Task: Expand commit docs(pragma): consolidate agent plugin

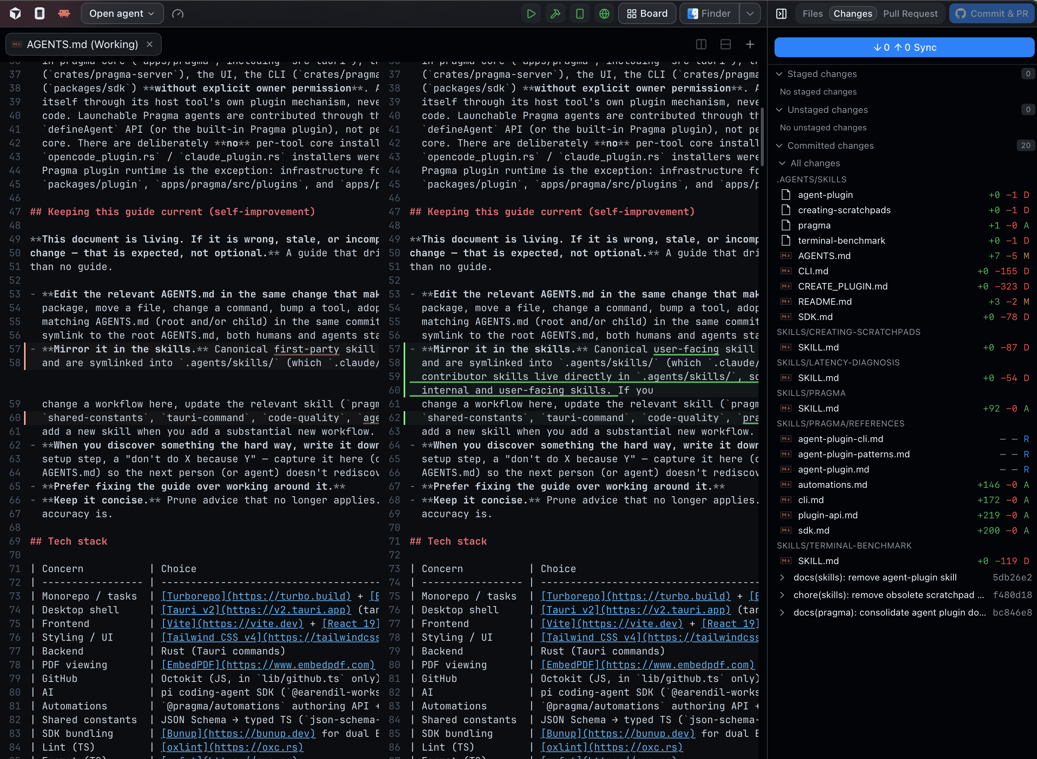Action: pyautogui.click(x=782, y=613)
